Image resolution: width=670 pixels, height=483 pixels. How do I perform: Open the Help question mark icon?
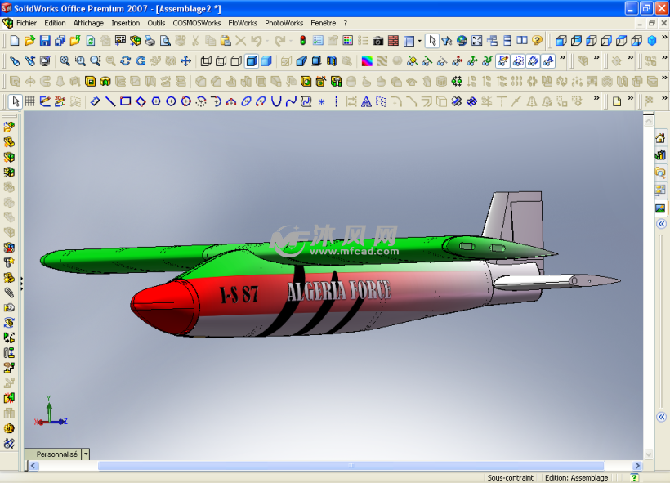537,41
